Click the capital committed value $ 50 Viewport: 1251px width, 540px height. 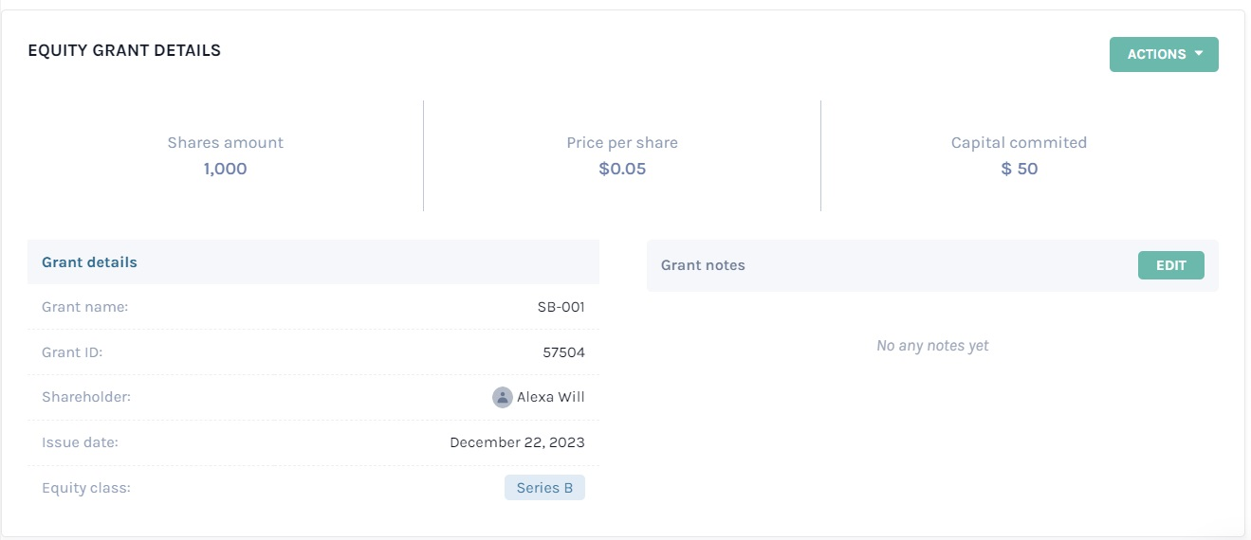pyautogui.click(x=1020, y=169)
